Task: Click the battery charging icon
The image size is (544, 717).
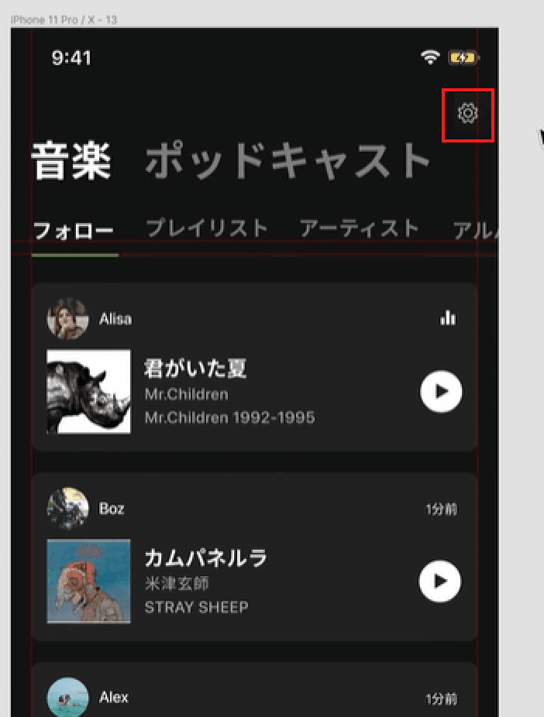Action: pos(463,57)
